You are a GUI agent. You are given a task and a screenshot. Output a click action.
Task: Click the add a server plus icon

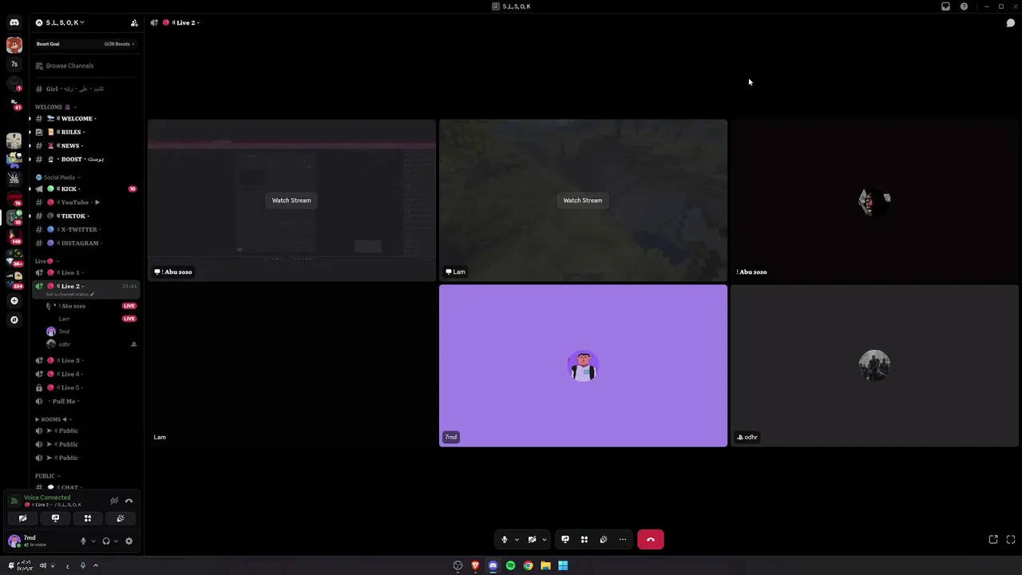[14, 301]
